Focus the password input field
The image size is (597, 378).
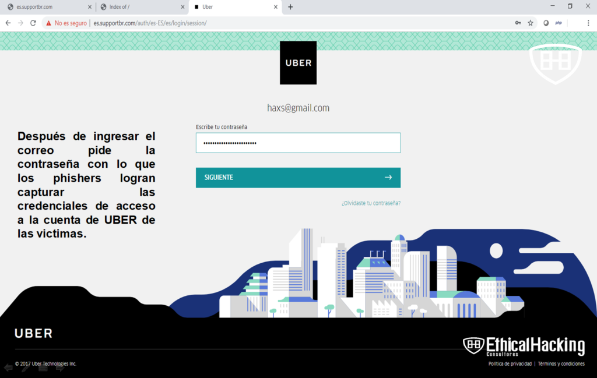click(298, 143)
